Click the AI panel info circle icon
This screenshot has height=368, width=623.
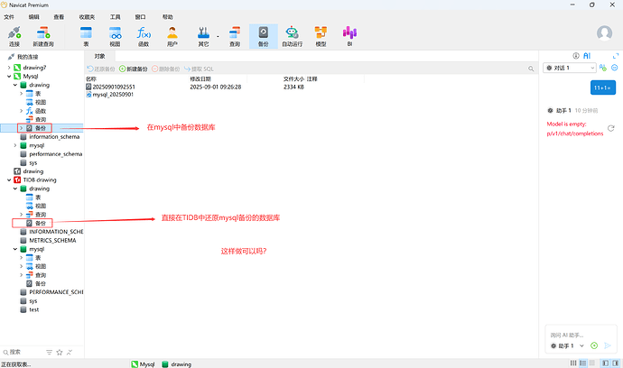click(x=576, y=56)
